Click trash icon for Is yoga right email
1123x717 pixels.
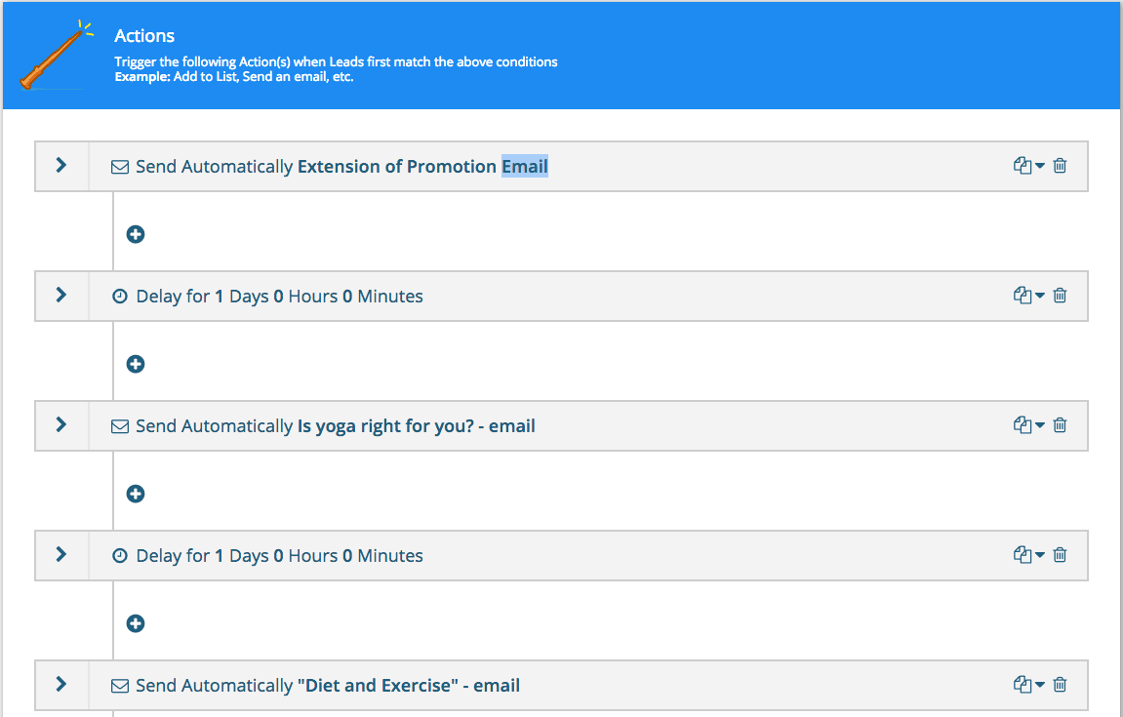(1060, 425)
